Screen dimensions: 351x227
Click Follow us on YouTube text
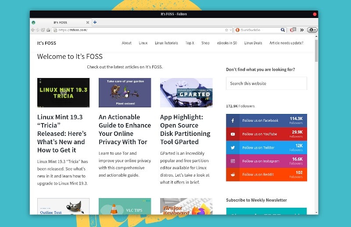[x=260, y=134]
